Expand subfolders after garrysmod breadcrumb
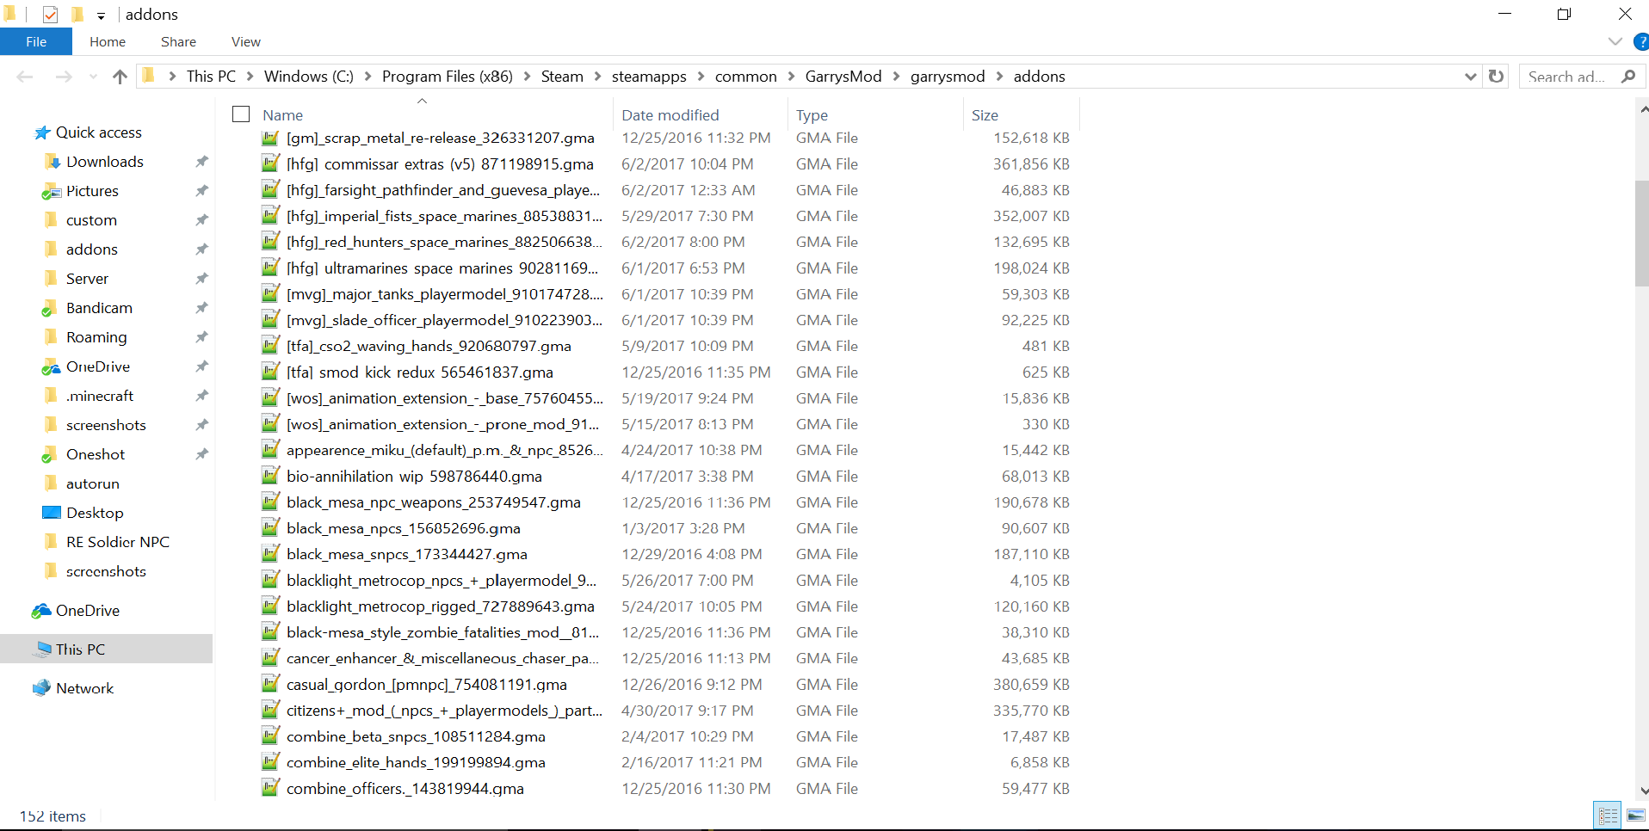This screenshot has width=1649, height=831. [x=999, y=77]
